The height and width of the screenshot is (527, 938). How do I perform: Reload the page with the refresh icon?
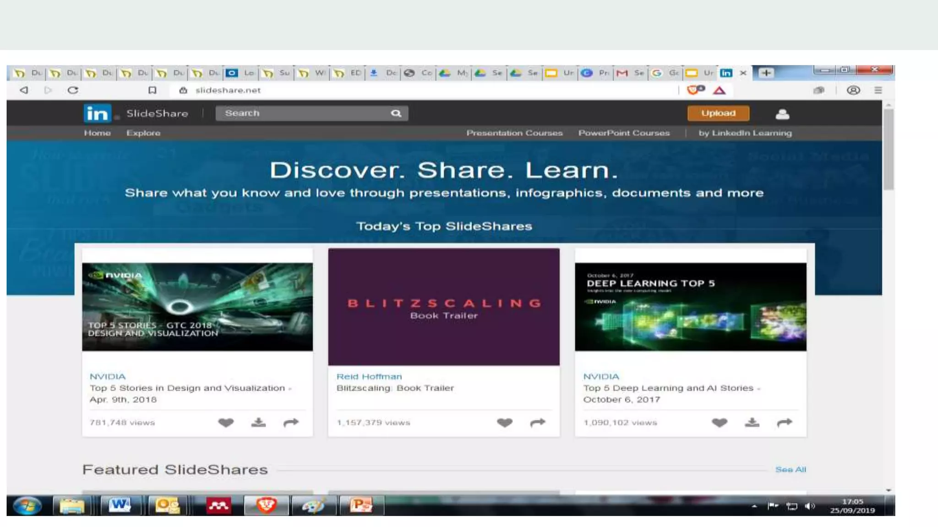[73, 90]
